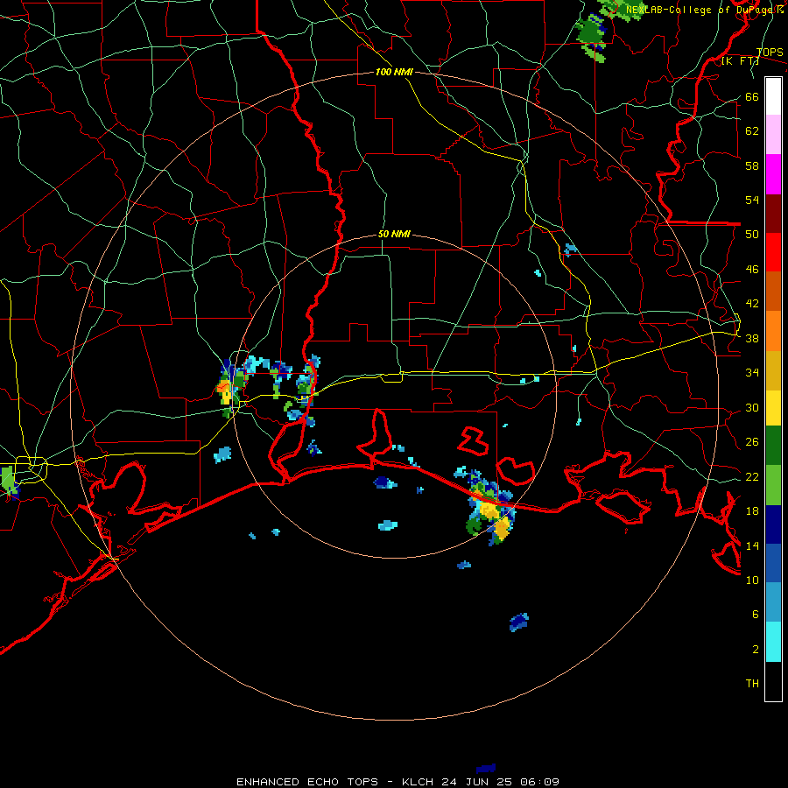Click the black TH swatch at the legend bottom
Viewport: 788px width, 788px height.
(x=773, y=681)
